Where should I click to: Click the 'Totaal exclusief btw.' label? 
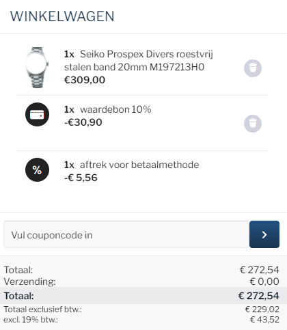tap(42, 310)
